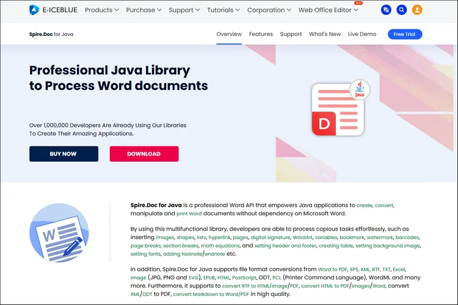458x305 pixels.
Task: Open the 'RTF' conversion link
Action: click(x=376, y=270)
